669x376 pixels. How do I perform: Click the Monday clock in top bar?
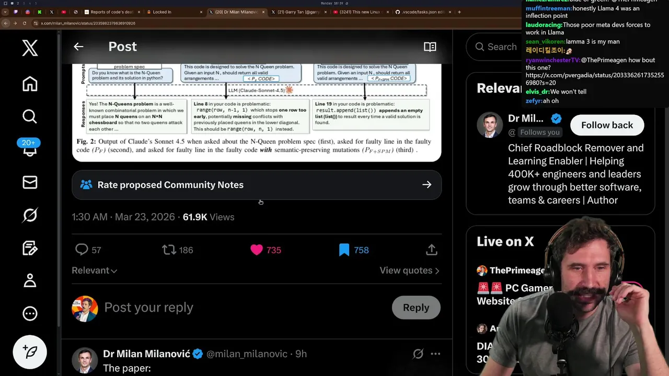click(x=332, y=3)
